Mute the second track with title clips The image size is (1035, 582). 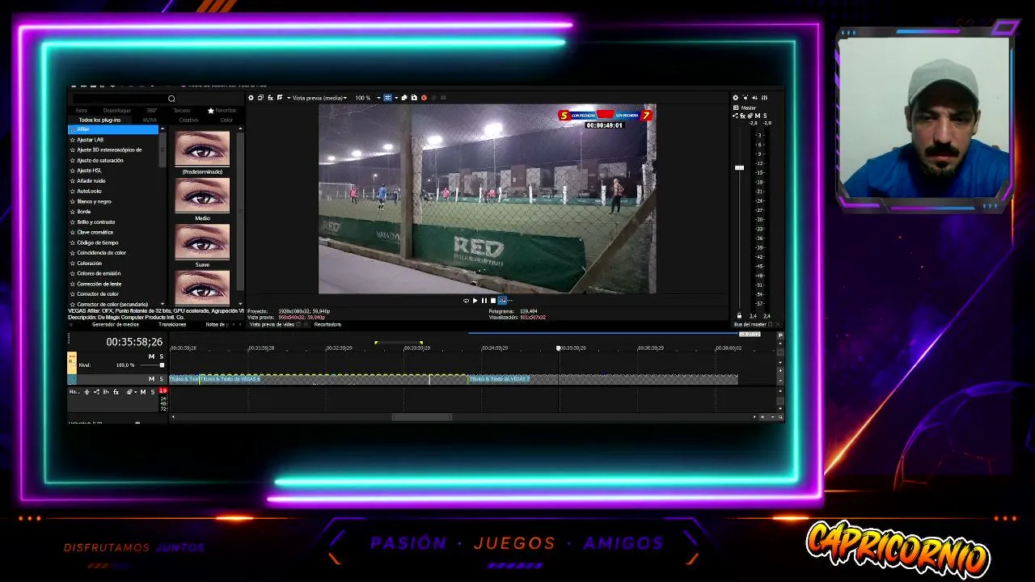tap(151, 378)
